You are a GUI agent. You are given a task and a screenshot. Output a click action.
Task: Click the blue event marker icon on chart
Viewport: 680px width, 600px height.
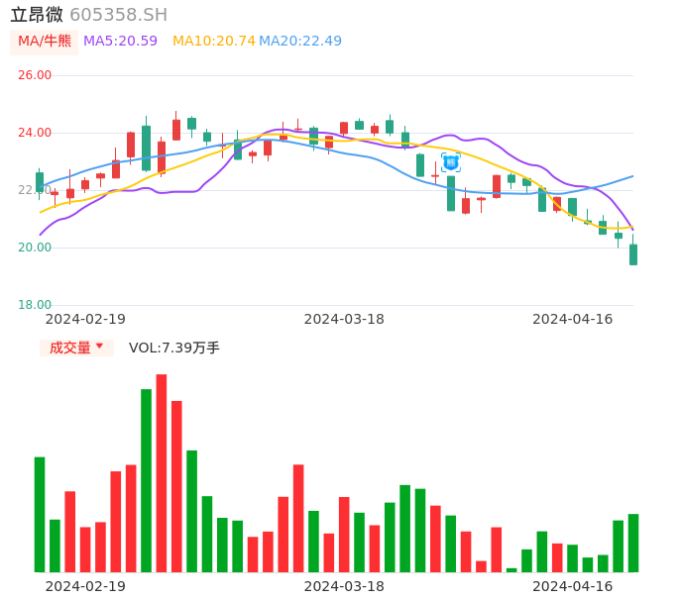point(451,161)
